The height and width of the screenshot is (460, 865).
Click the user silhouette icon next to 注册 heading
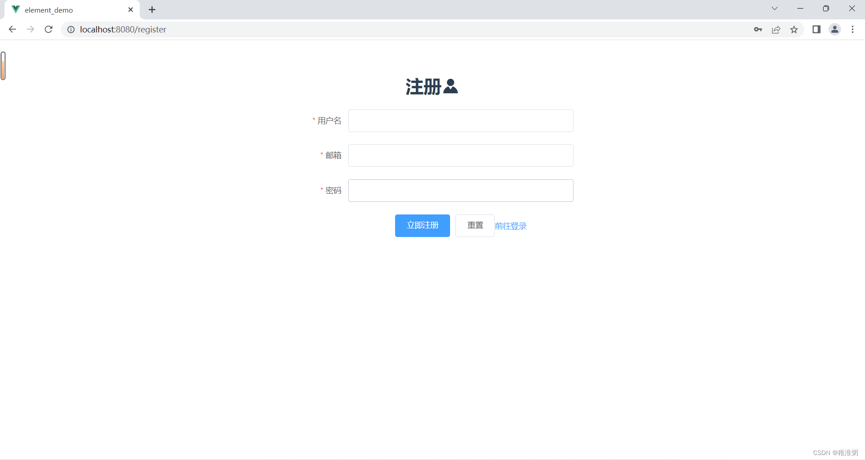click(x=451, y=87)
